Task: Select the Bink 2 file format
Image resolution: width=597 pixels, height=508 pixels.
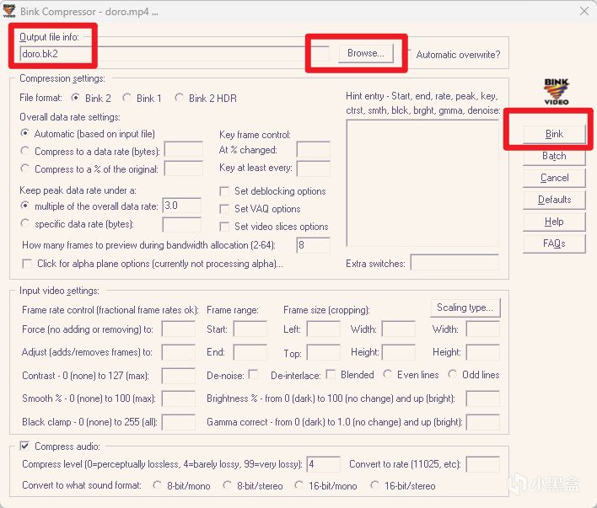Action: click(75, 98)
